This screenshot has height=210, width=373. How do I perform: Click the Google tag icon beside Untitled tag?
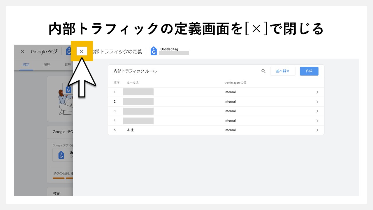click(154, 51)
